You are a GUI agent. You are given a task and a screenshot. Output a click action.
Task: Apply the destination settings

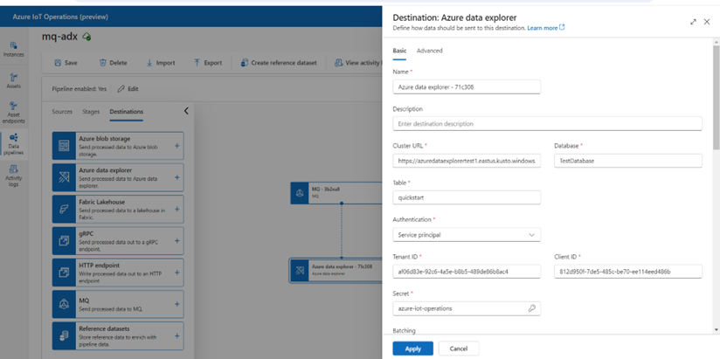412,349
